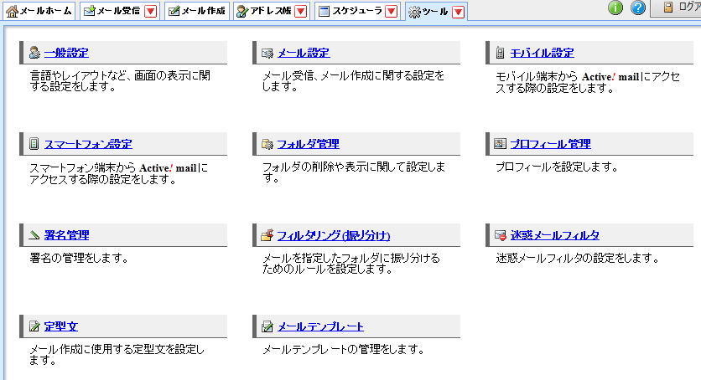
Task: Click the folder icon next to フォルダ管理
Action: [x=267, y=144]
